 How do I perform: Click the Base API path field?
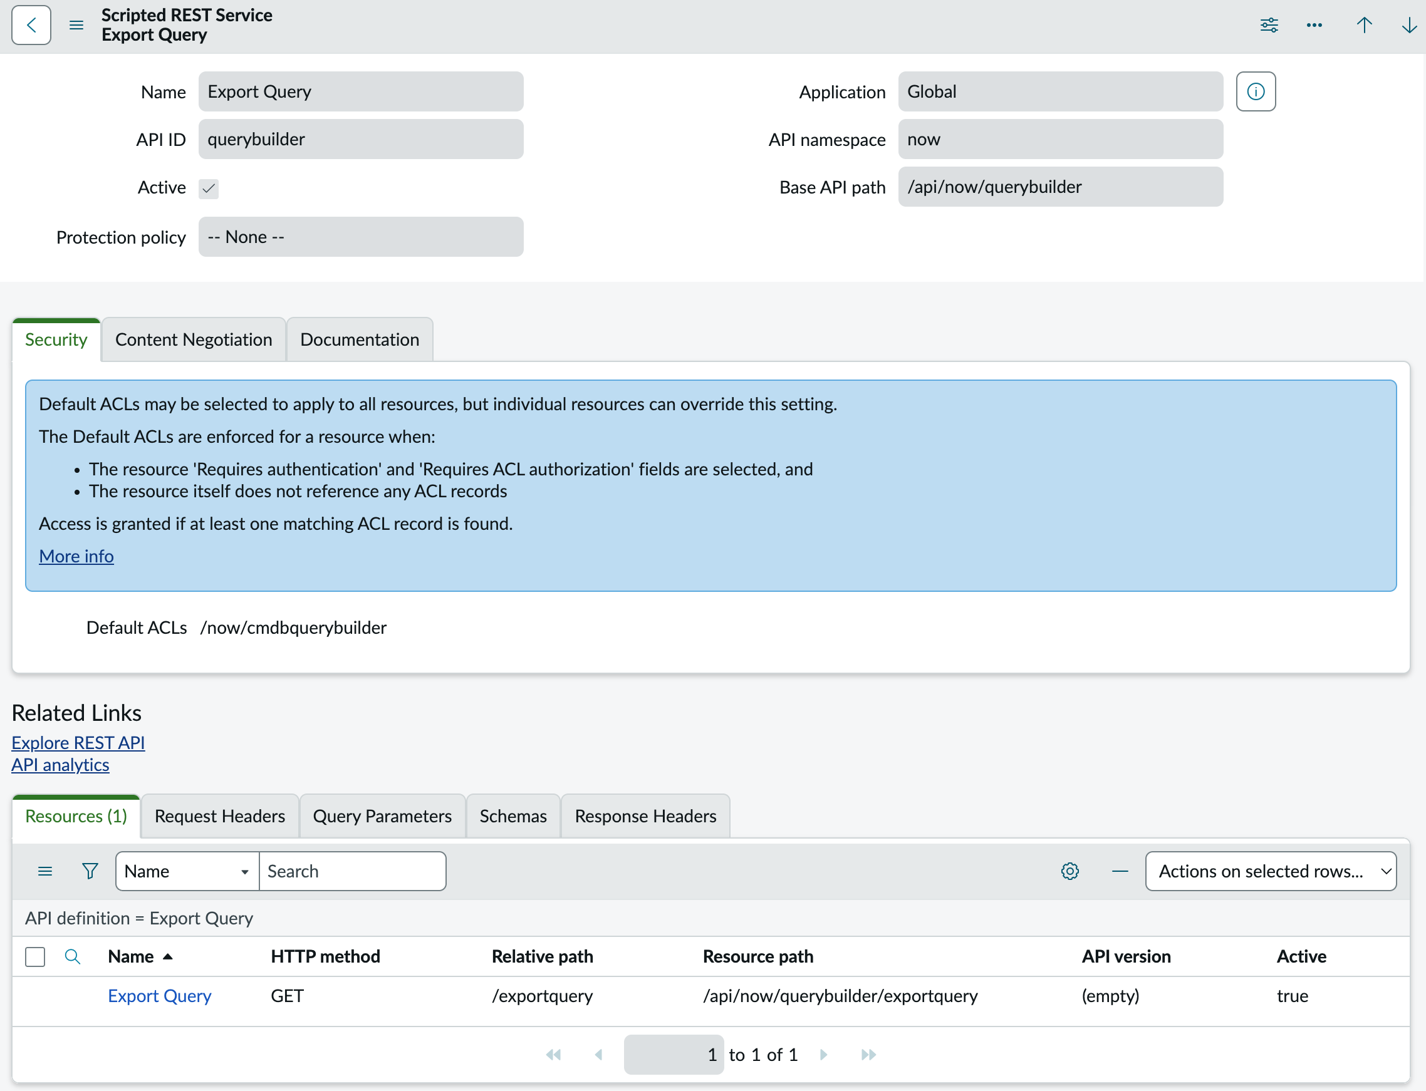pyautogui.click(x=1060, y=187)
